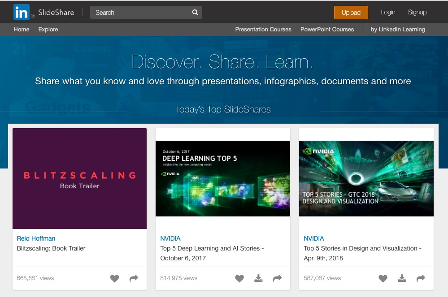Open PowerPoint Courses
The width and height of the screenshot is (448, 298).
327,30
